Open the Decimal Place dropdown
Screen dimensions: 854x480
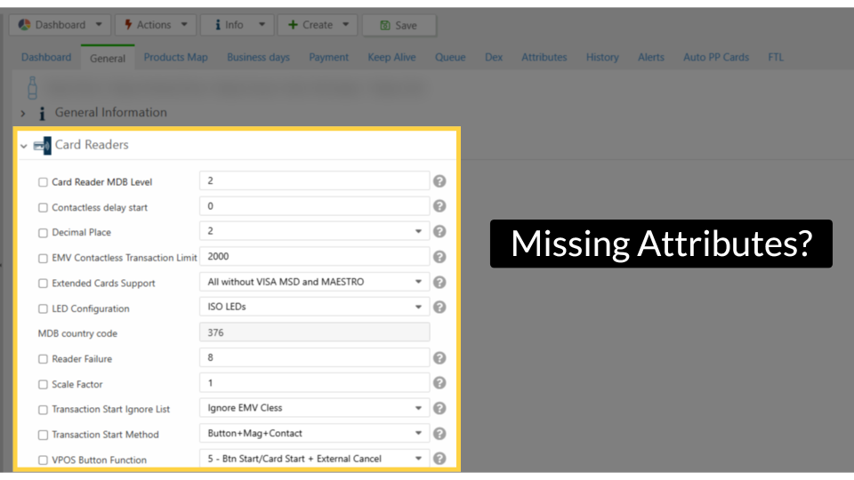coord(418,231)
